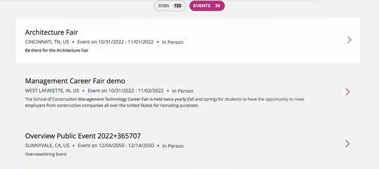Image resolution: width=379 pixels, height=169 pixels.
Task: Open Management Career Fair demo title
Action: coord(75,81)
